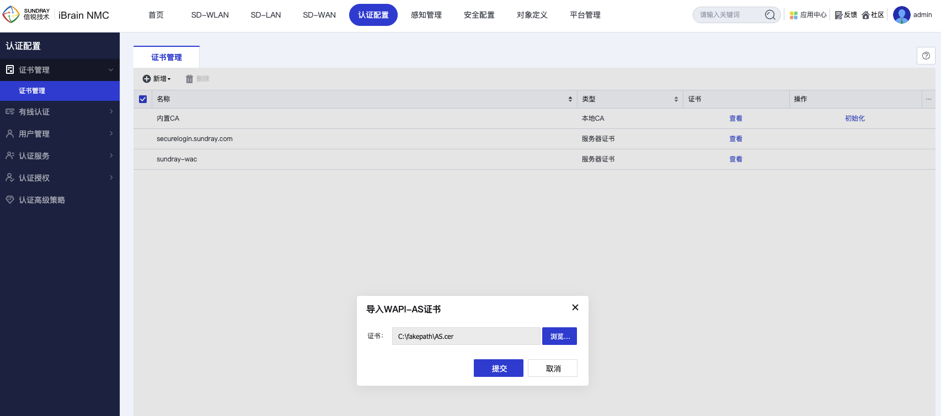This screenshot has width=941, height=416.
Task: Toggle the select-all checkbox in table header
Action: tap(143, 99)
